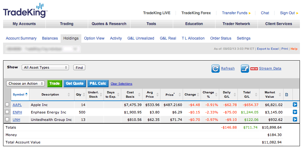Click the Print link

(x=285, y=49)
